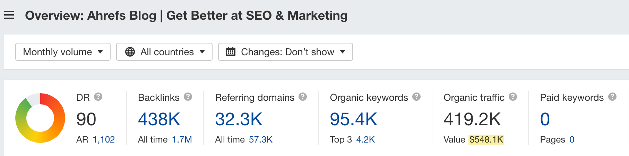The image size is (629, 156).
Task: Click the DR donut chart
Action: tap(40, 118)
